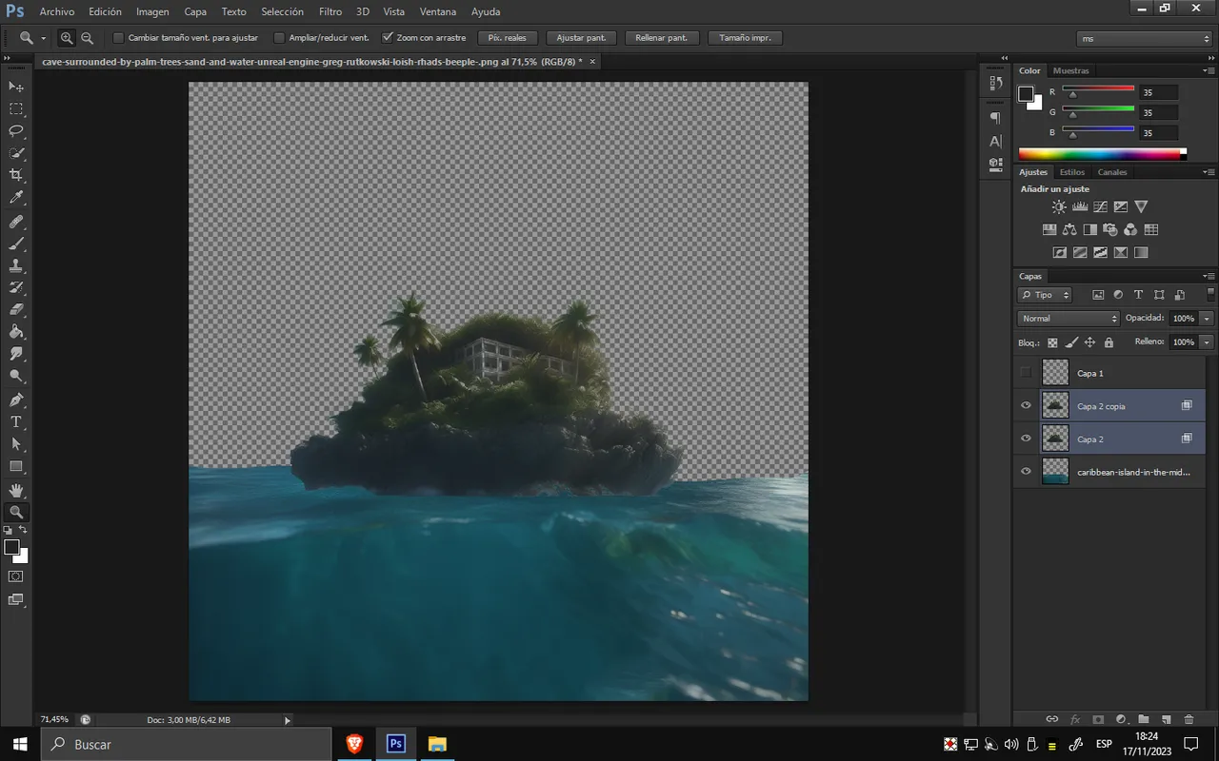Select the Eraser tool
Image resolution: width=1219 pixels, height=761 pixels.
tap(16, 309)
